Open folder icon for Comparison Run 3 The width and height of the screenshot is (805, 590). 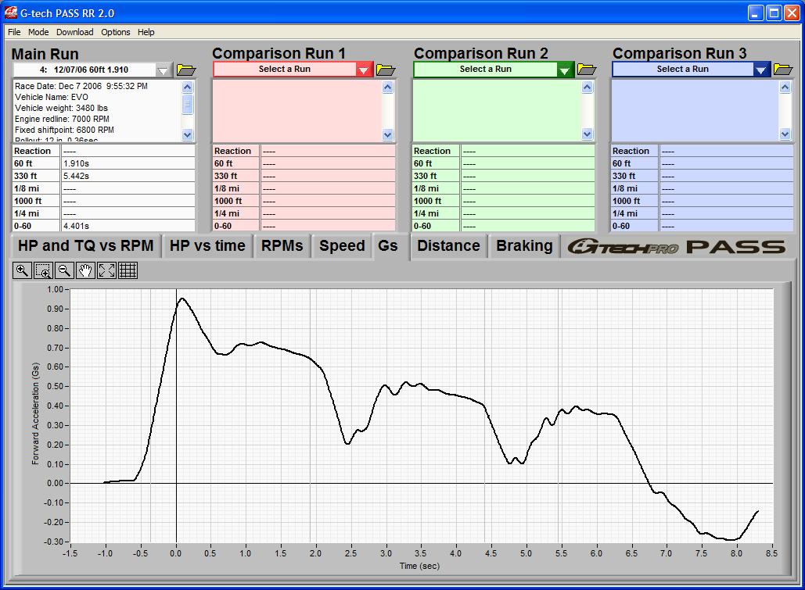point(783,70)
